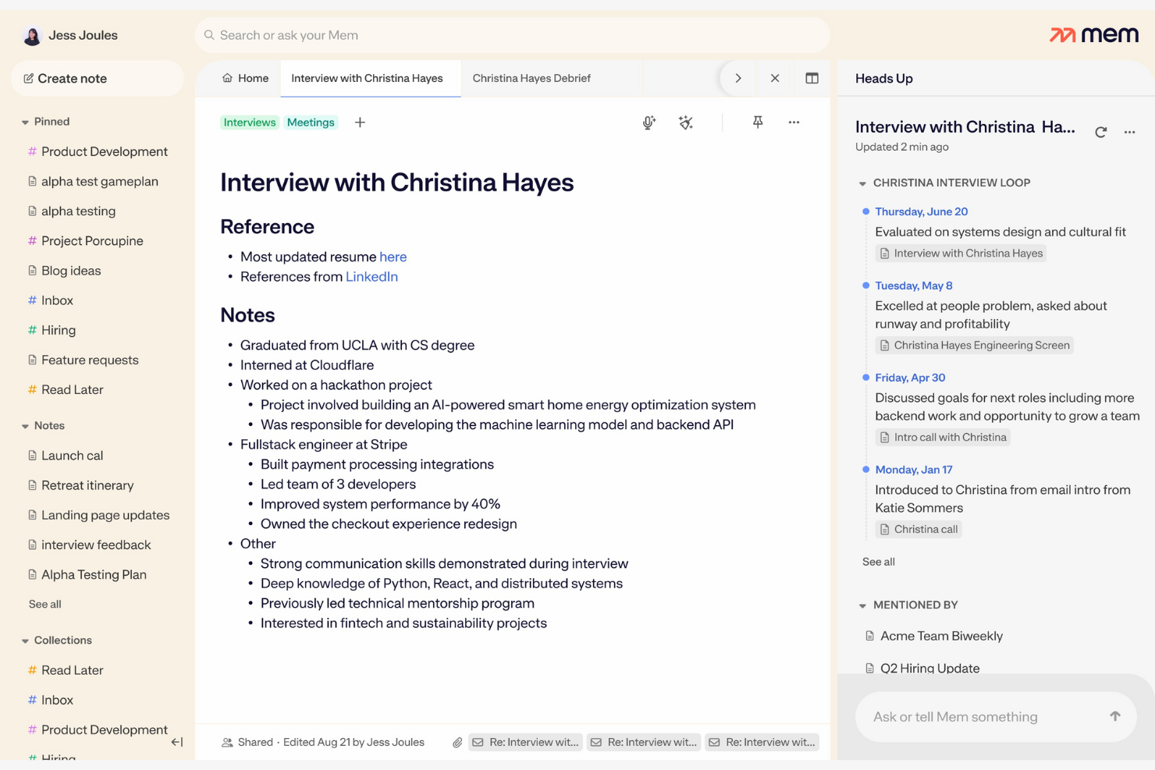Click the Search or ask your Mem field
1155x770 pixels.
point(511,35)
